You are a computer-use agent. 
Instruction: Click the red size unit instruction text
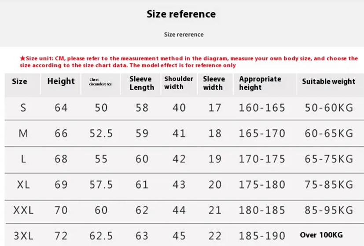(189, 61)
